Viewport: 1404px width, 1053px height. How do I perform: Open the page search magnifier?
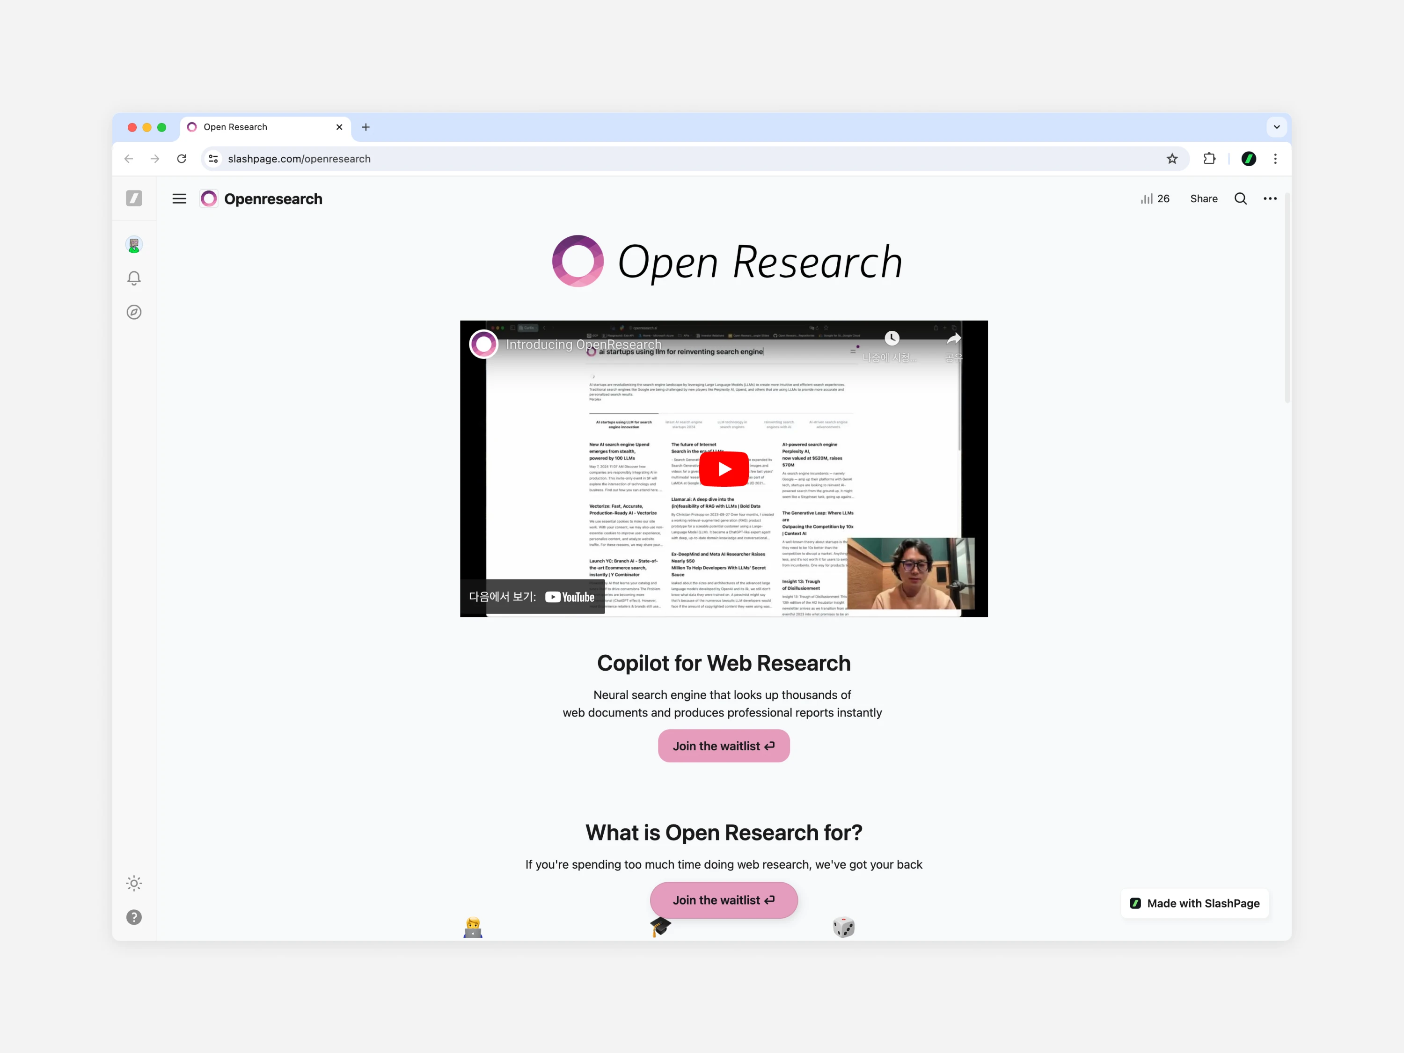tap(1240, 199)
